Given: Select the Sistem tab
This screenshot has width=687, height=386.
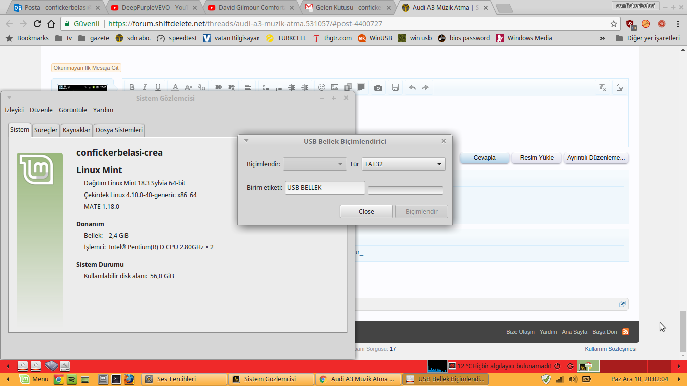Looking at the screenshot, I should coord(20,130).
